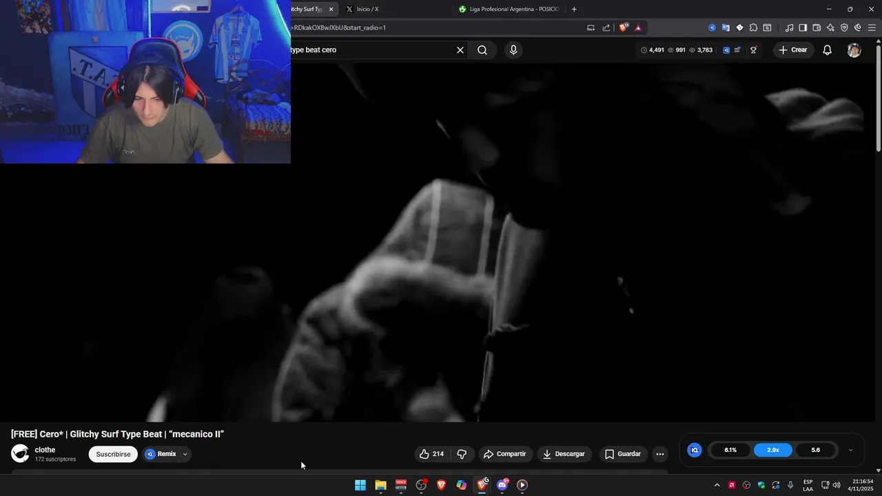The height and width of the screenshot is (496, 882).
Task: Toggle the browser sidebar panel
Action: point(803,28)
